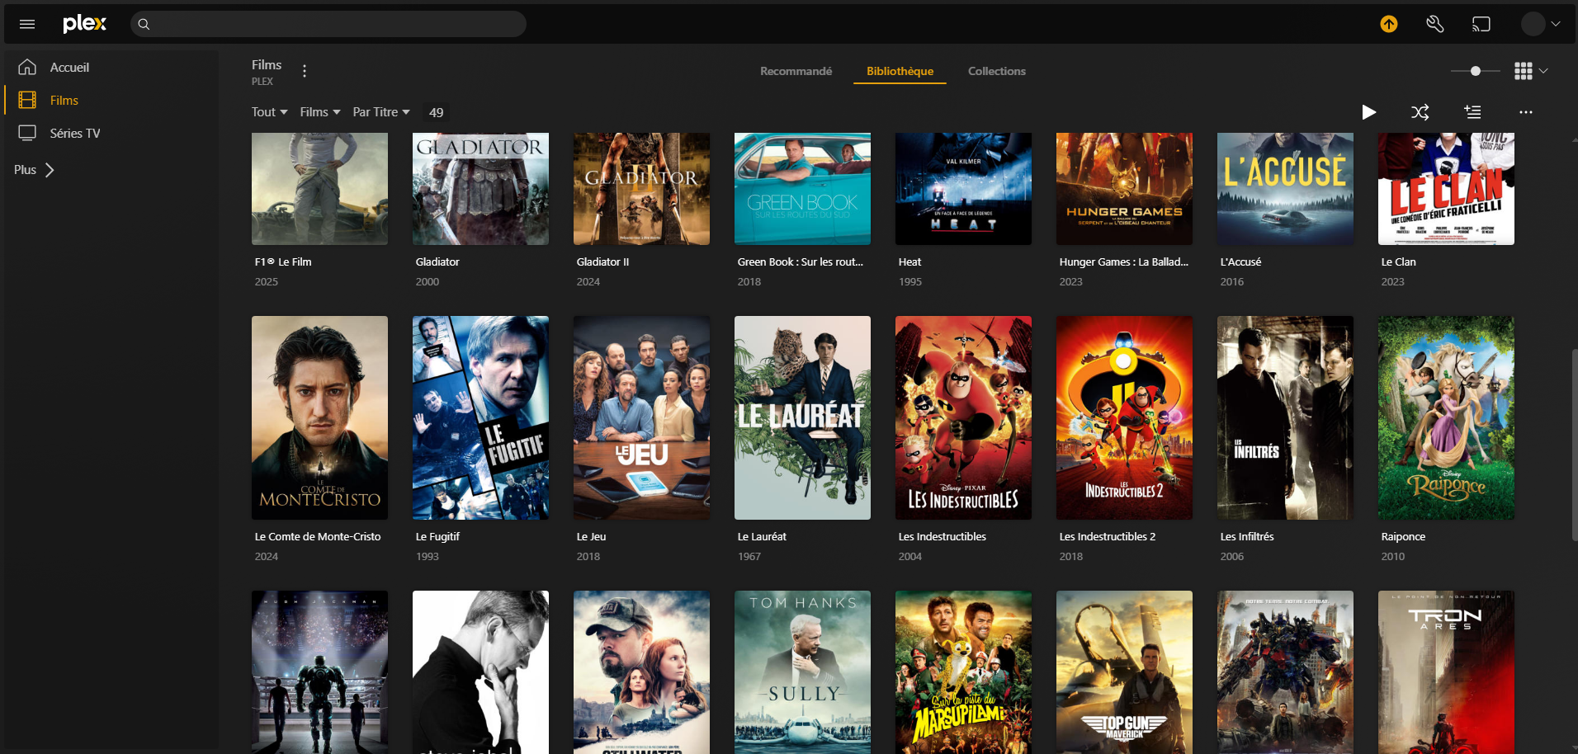Open the hamburger navigation menu
Screen dimensions: 1578x754
coord(27,24)
